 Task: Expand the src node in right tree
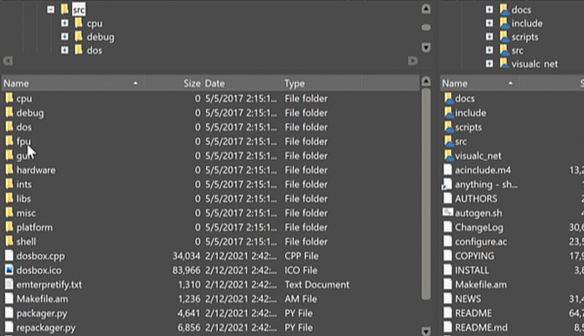point(489,50)
